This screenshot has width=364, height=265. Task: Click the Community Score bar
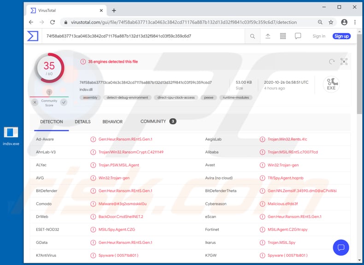tap(49, 97)
